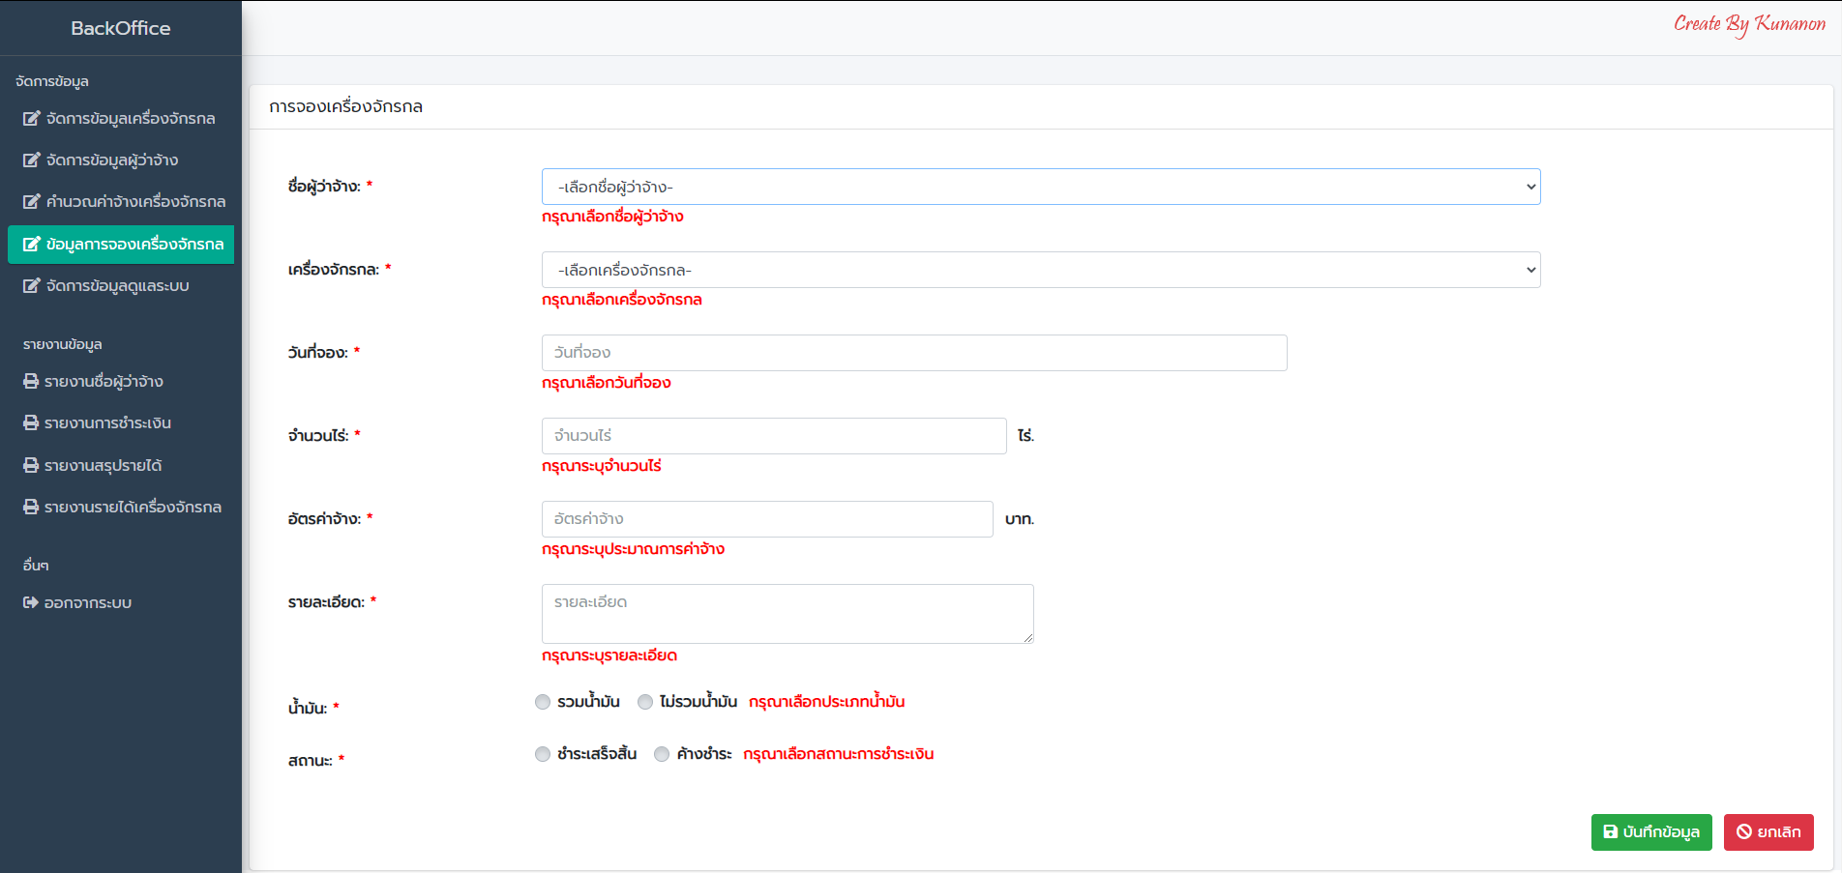Click the printer icon beside รายงานชื่อผู้ว่าจ้าง
This screenshot has height=873, width=1842.
tap(31, 382)
